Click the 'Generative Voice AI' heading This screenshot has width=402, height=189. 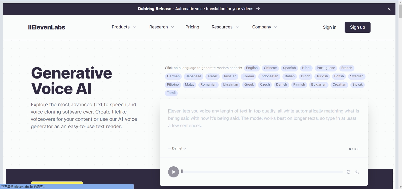coord(71,81)
